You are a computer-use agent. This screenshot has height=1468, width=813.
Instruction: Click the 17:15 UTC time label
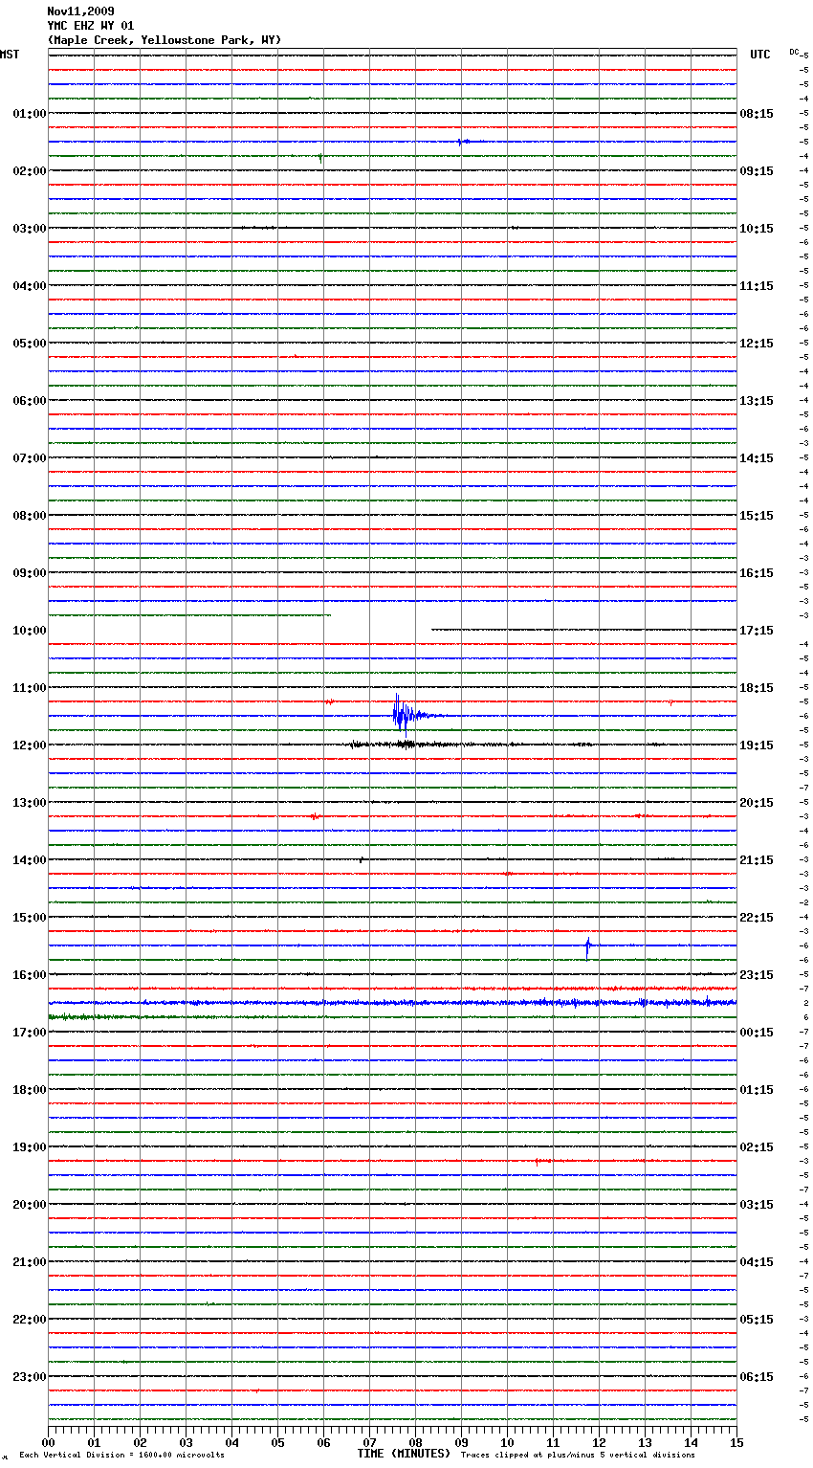[757, 631]
